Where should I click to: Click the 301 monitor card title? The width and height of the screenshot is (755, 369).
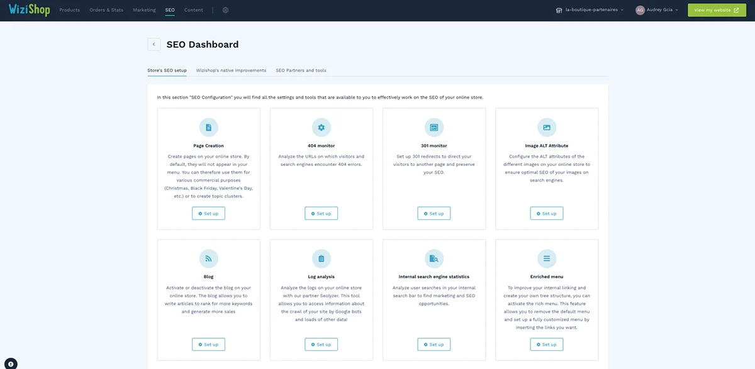(434, 145)
